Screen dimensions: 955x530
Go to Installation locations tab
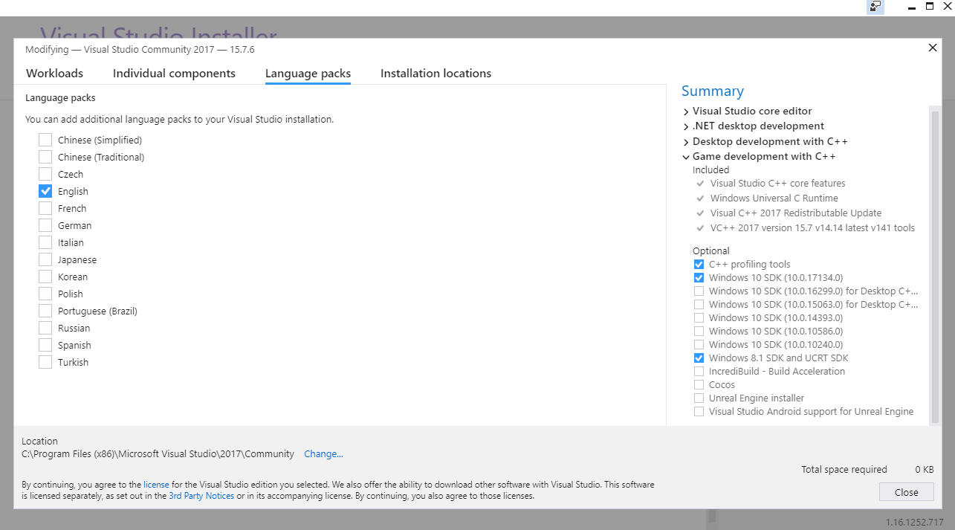[436, 74]
